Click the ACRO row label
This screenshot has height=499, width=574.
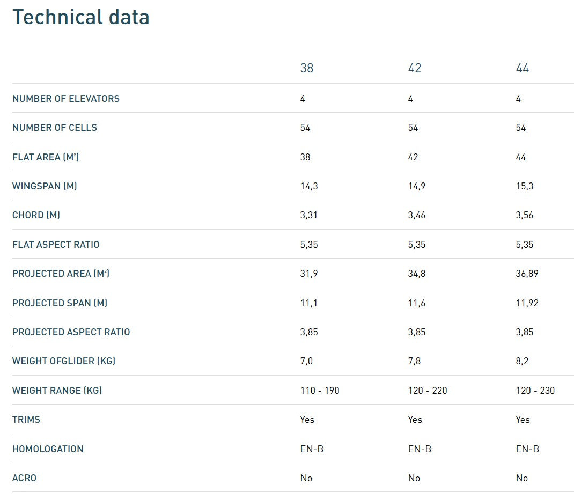[24, 478]
